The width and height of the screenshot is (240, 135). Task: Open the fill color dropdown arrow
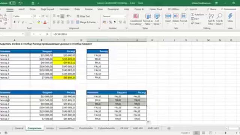click(42, 22)
